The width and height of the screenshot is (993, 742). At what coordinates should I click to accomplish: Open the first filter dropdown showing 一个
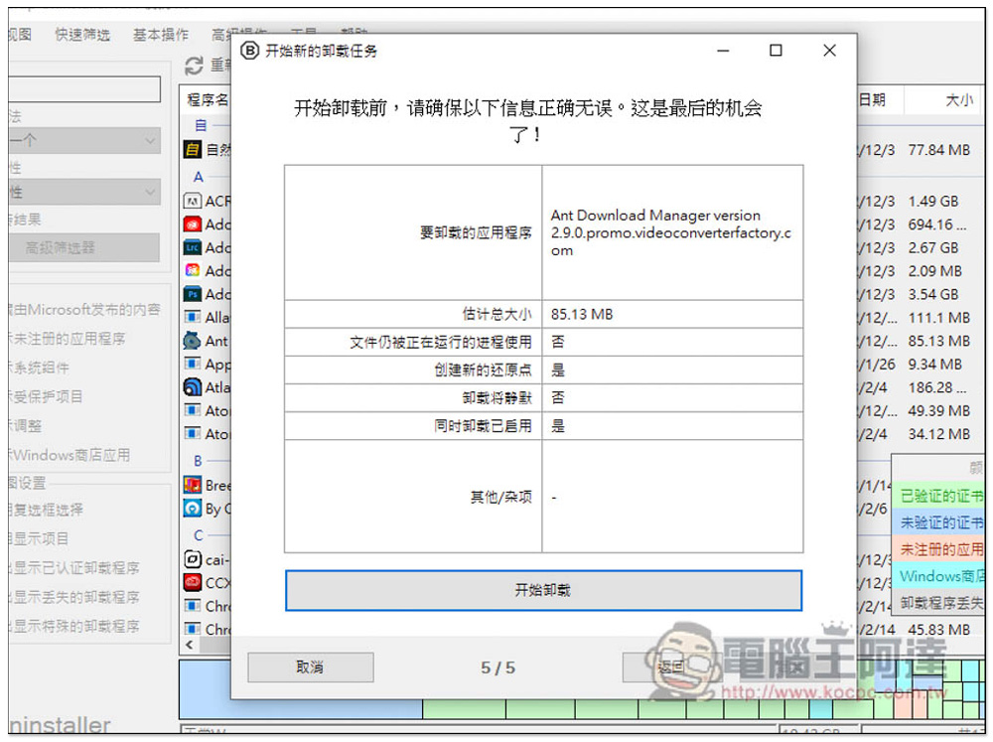[83, 141]
